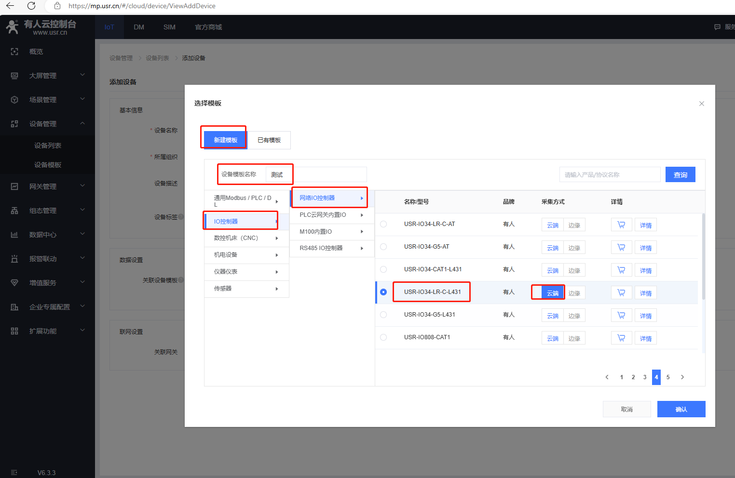Close the 选择模板 dialog
Image resolution: width=735 pixels, height=478 pixels.
pyautogui.click(x=702, y=104)
